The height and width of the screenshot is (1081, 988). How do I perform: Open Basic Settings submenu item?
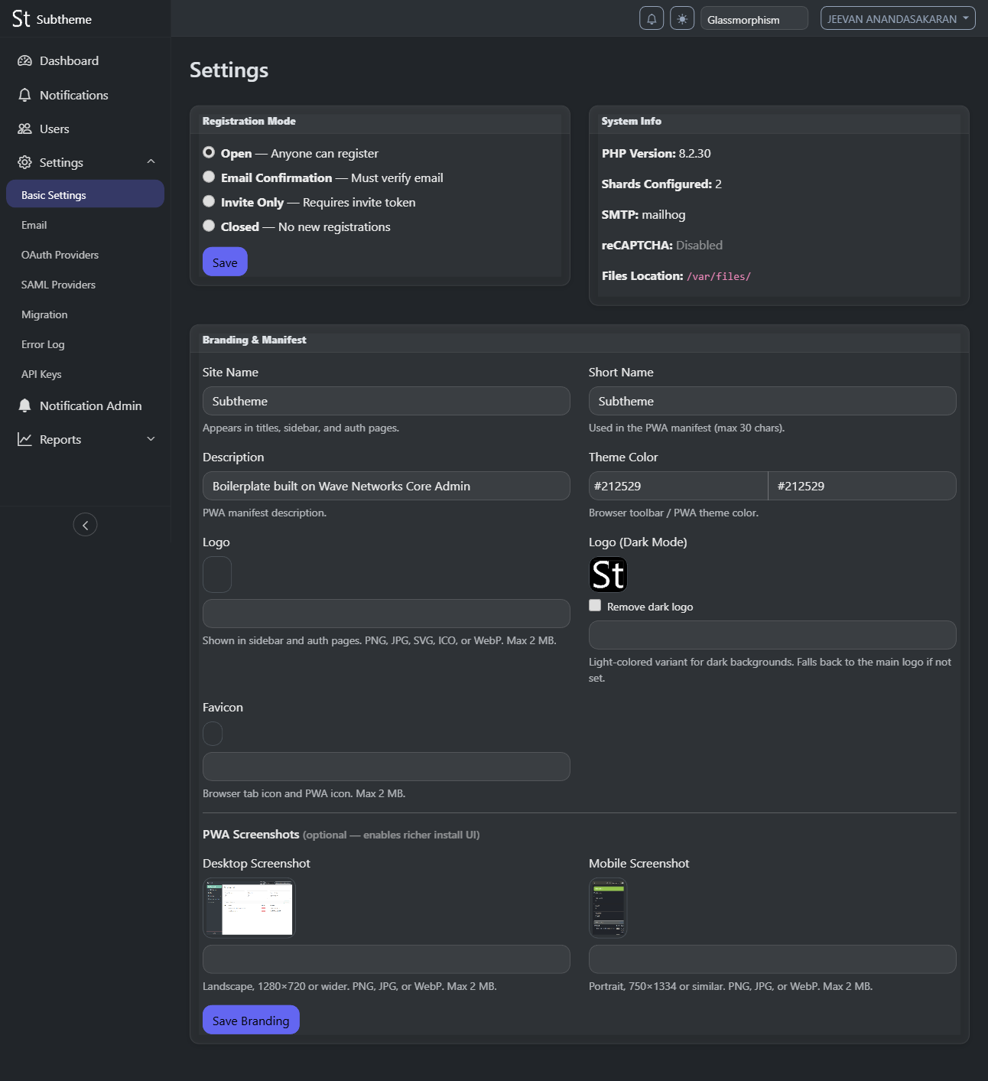click(85, 194)
